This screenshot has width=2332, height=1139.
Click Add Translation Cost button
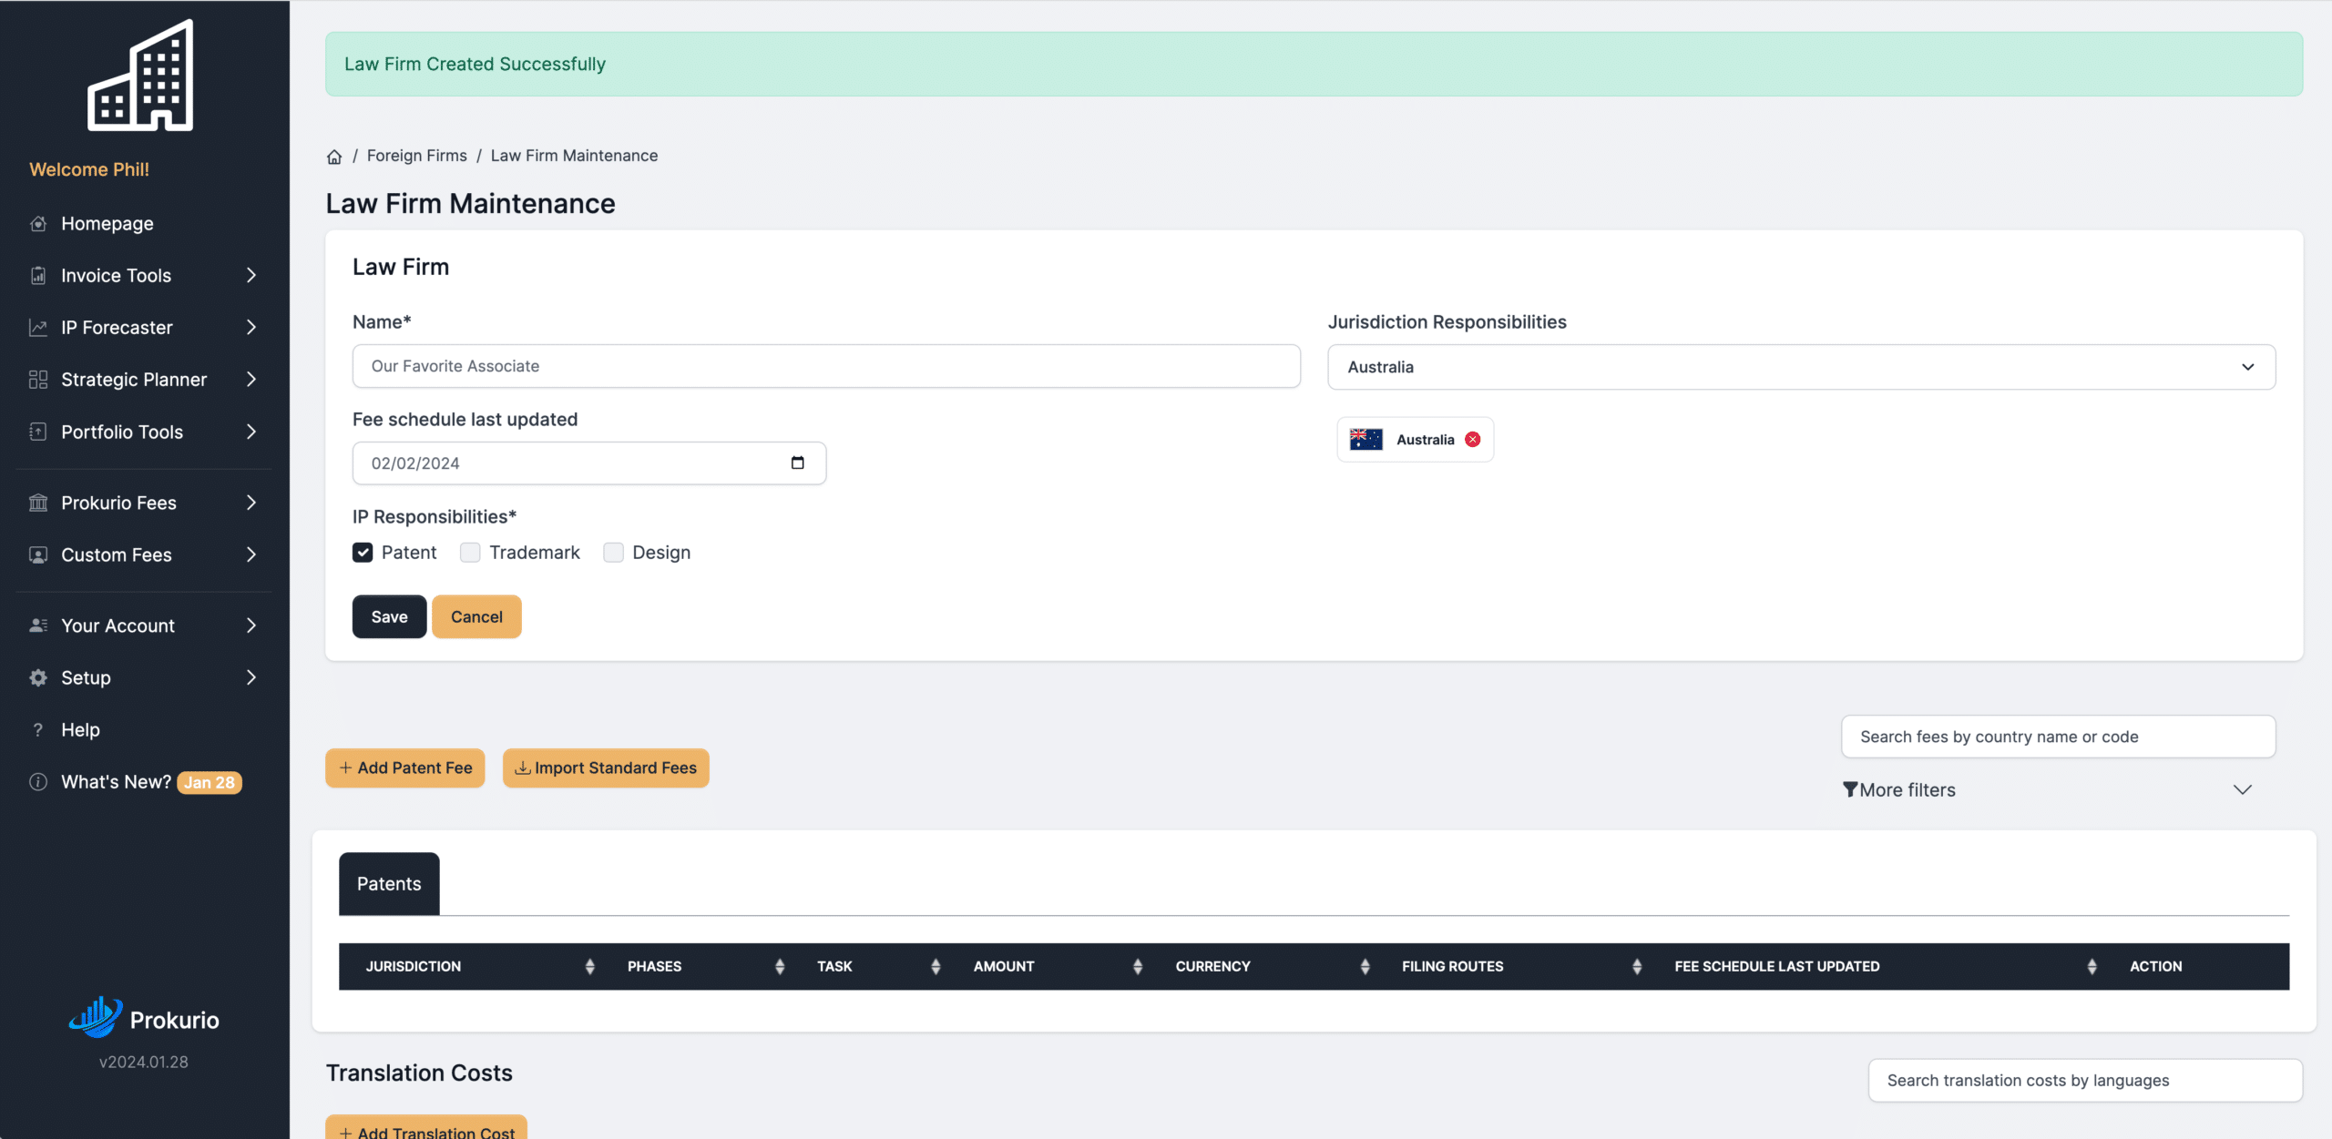426,1127
